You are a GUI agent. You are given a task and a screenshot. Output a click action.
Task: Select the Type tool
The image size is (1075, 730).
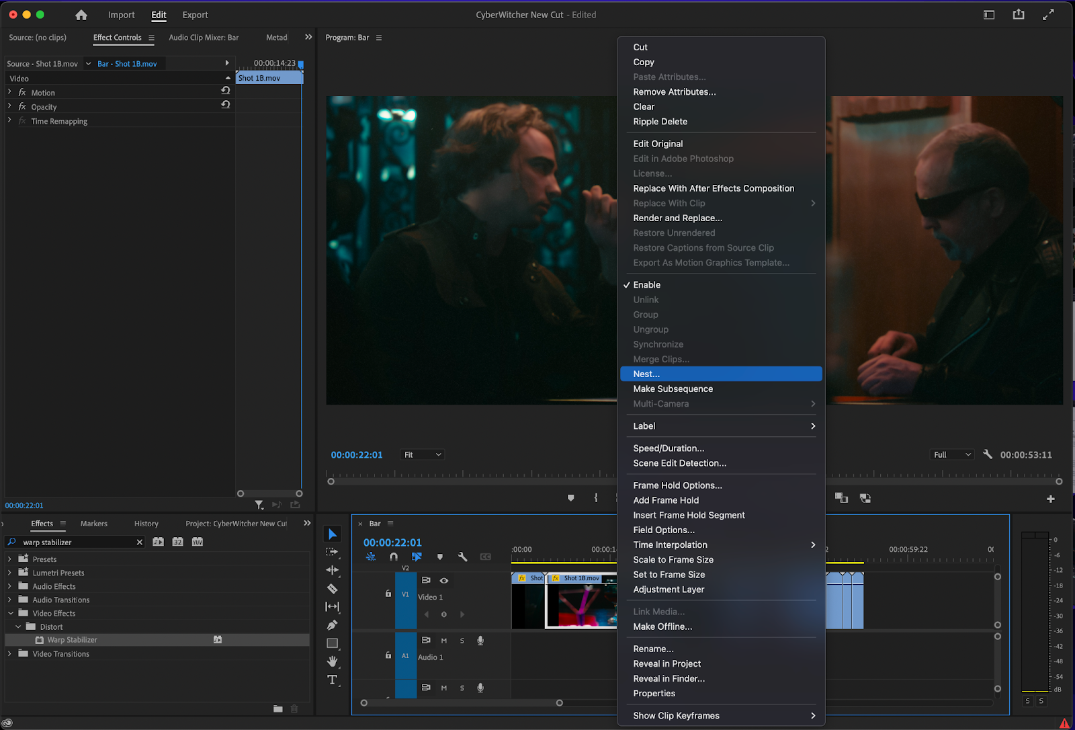coord(332,680)
